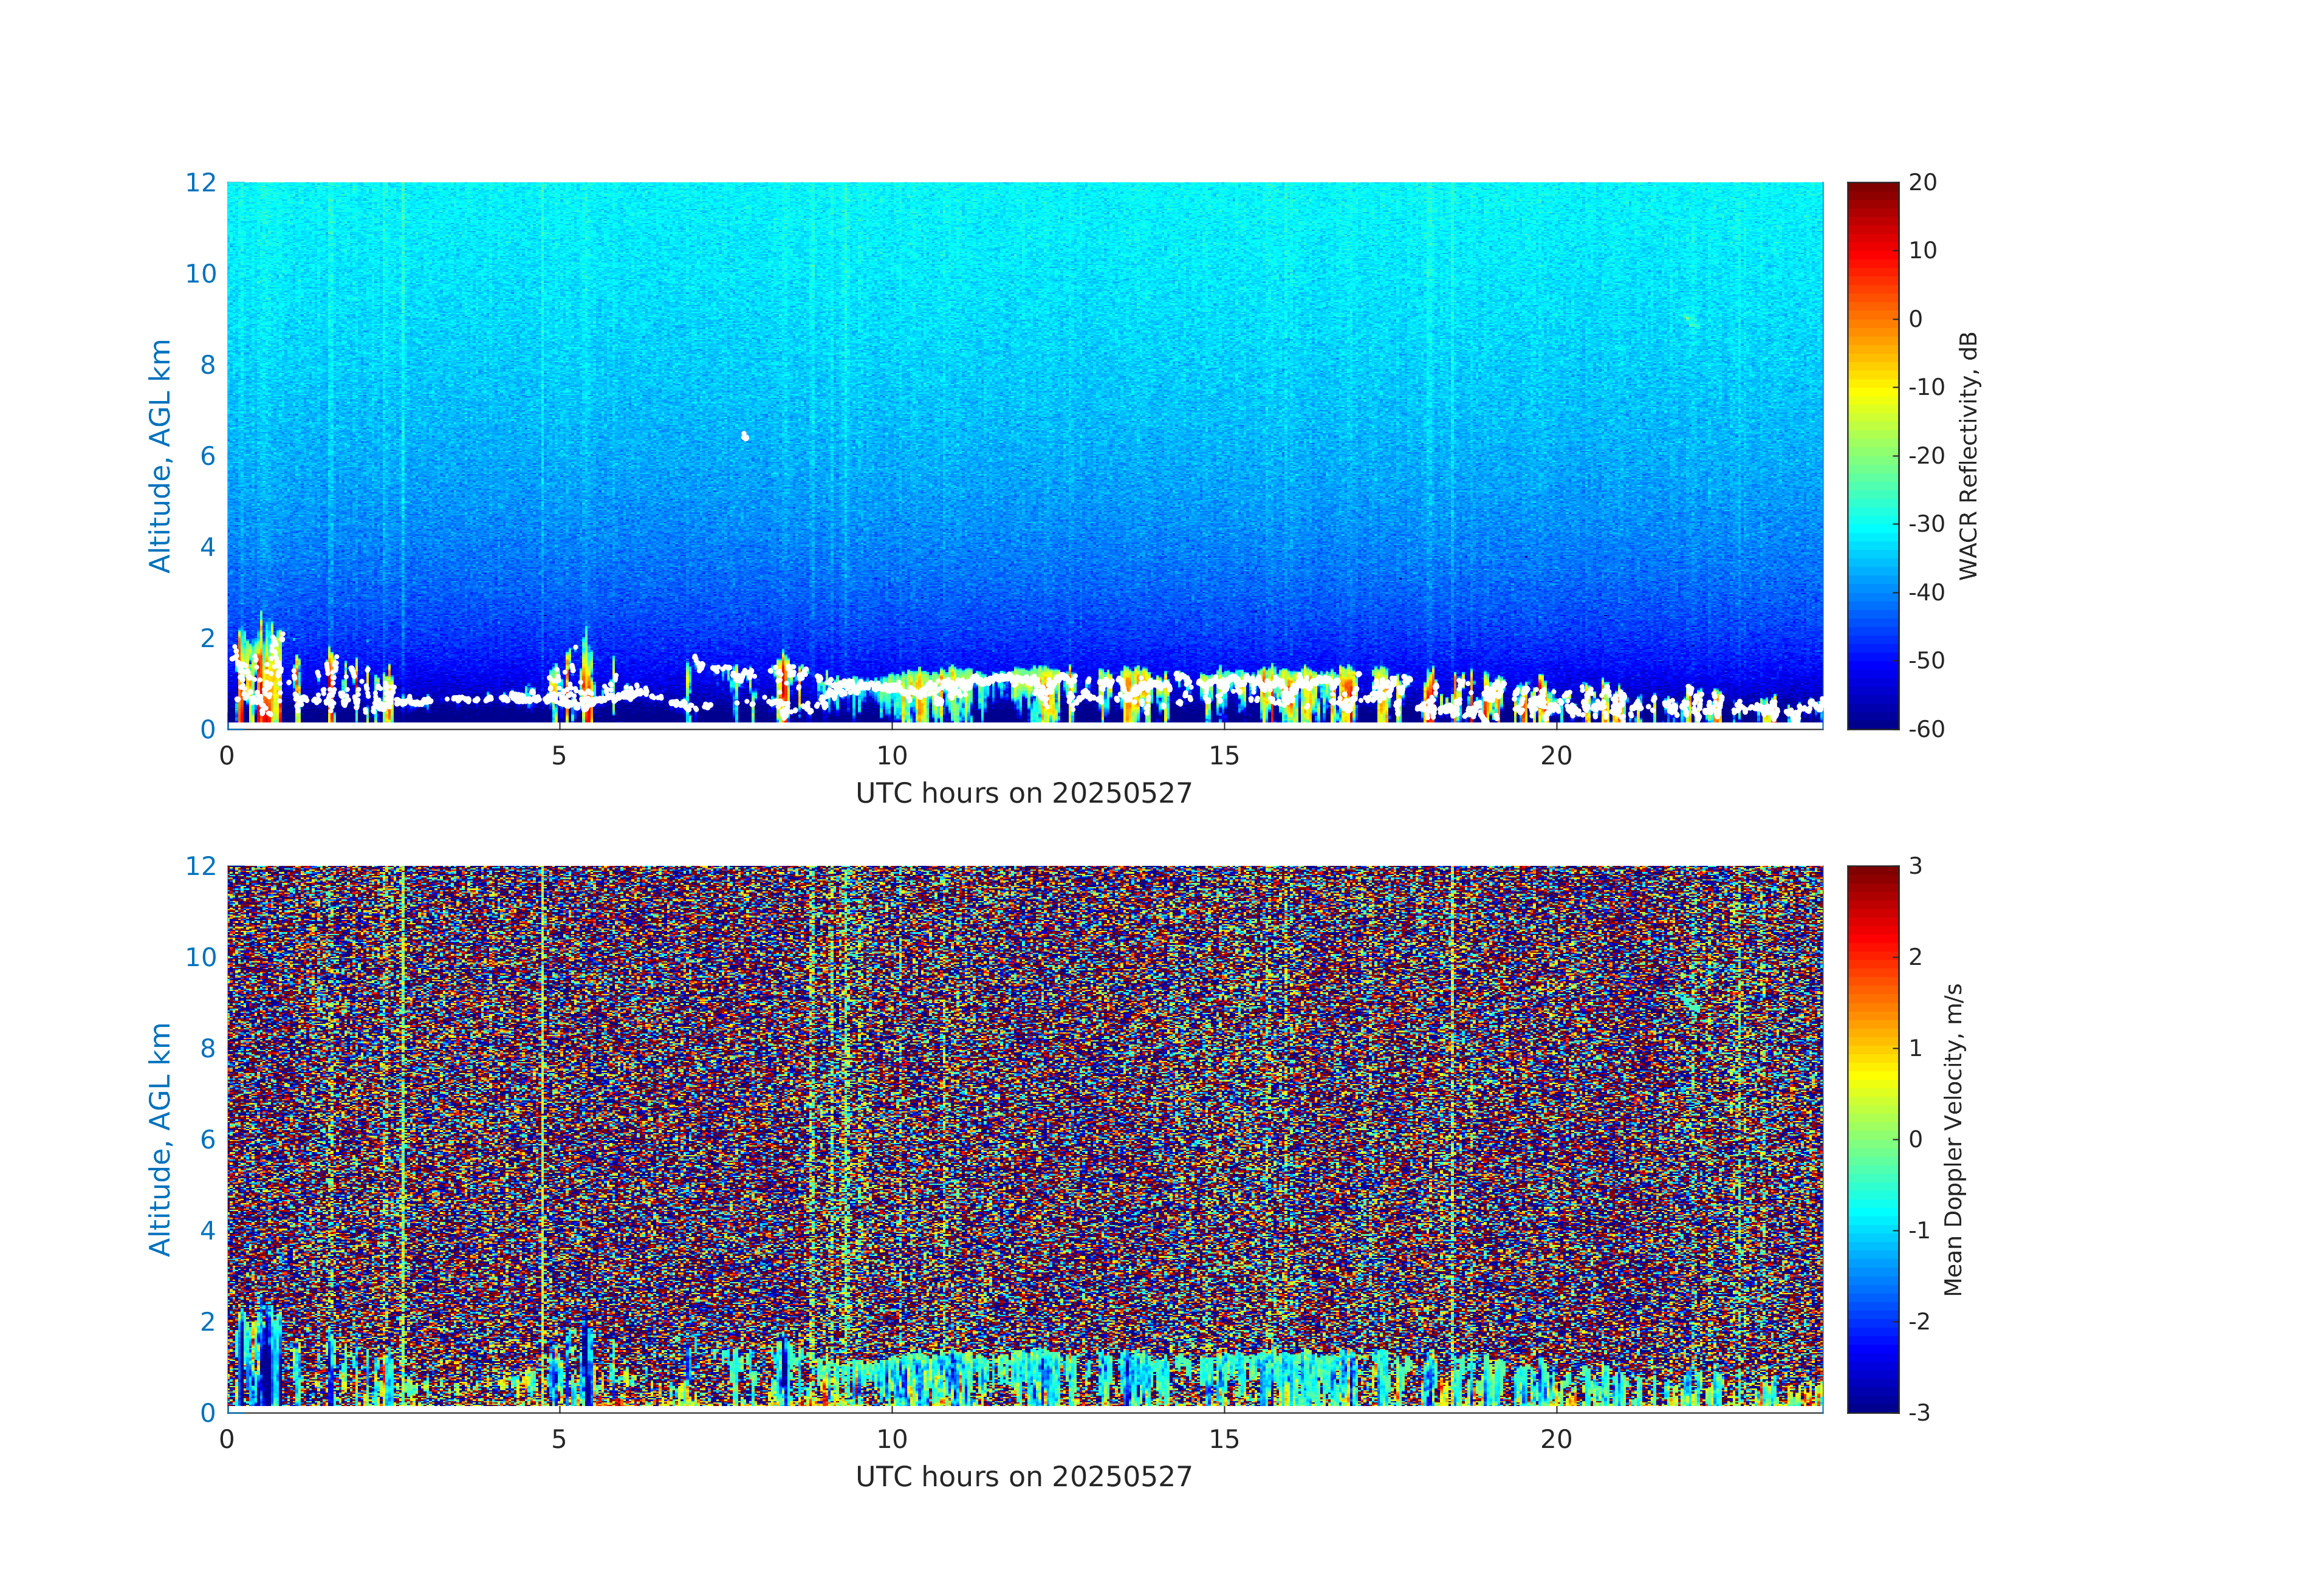Click the 15 hour tick on the top plot
The image size is (2324, 1595).
[x=1223, y=756]
